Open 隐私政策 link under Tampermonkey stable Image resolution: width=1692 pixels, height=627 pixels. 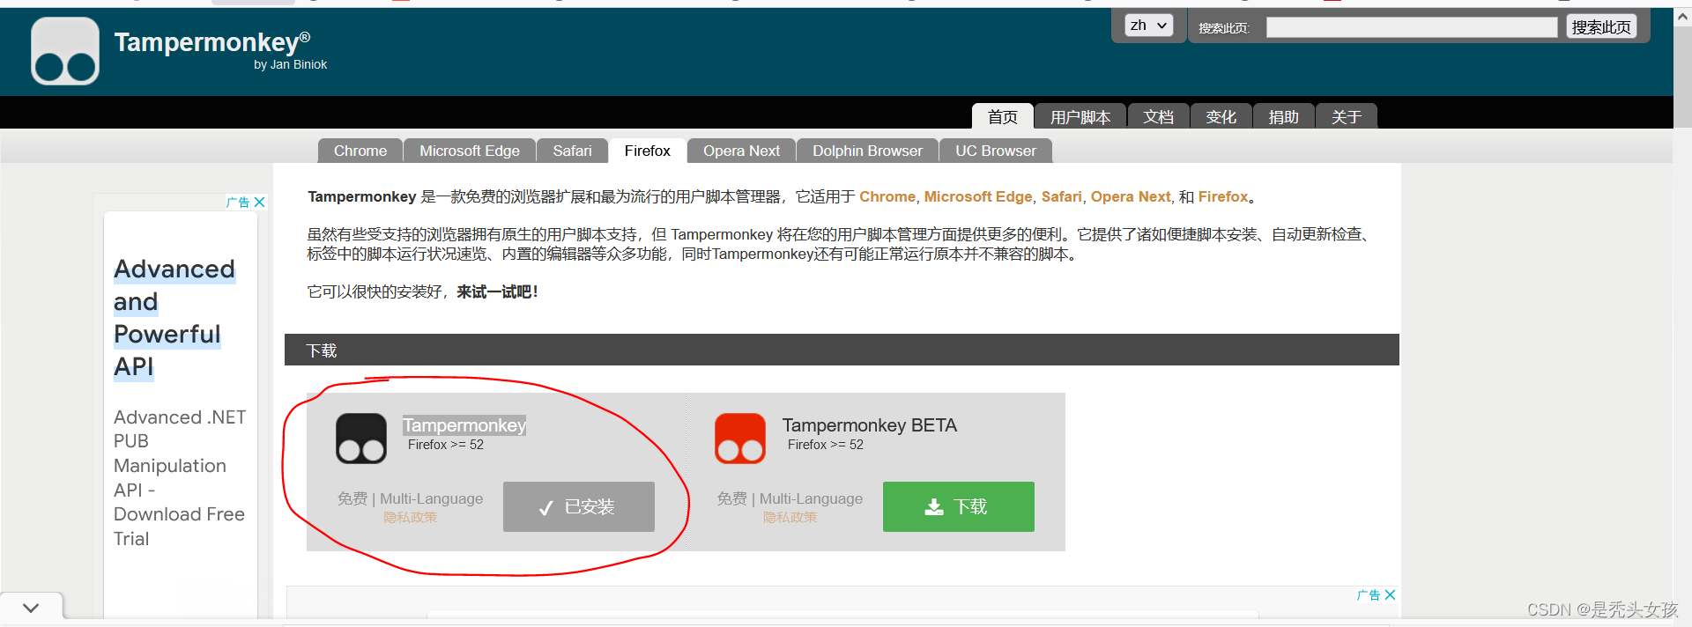tap(411, 518)
